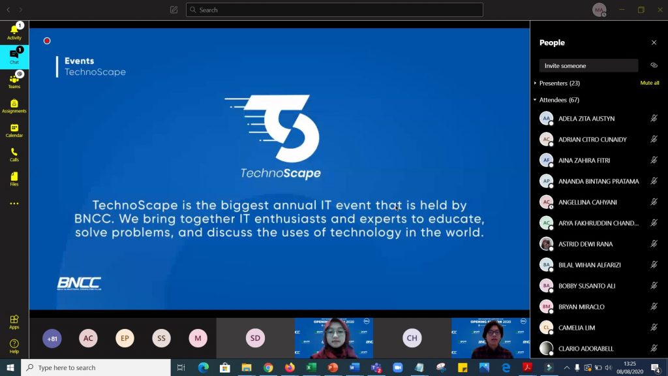Toggle mic icon for ADELA ZITA AUSTYN

click(x=654, y=118)
